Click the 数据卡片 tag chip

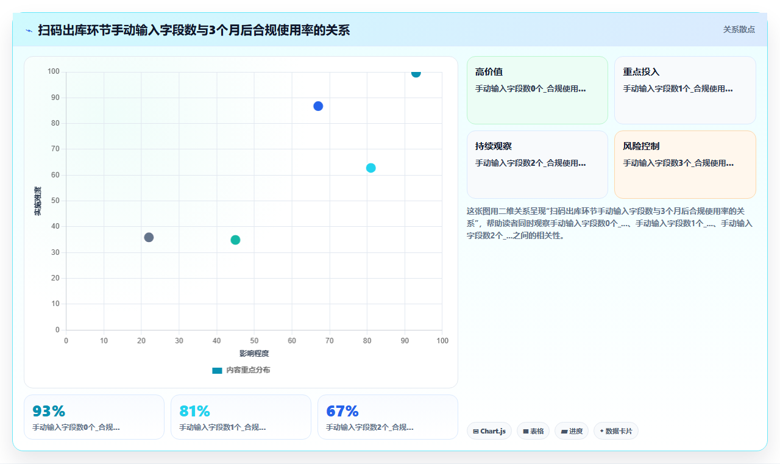coord(616,431)
